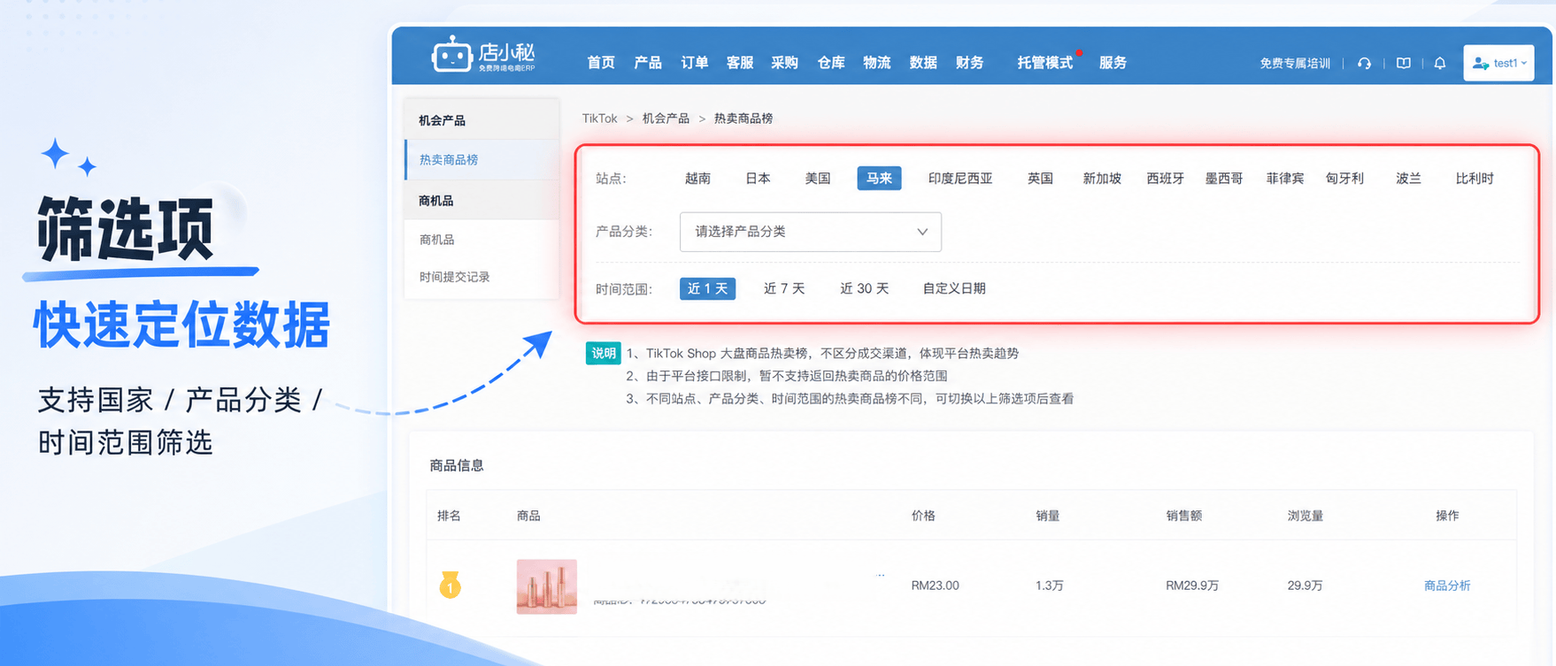Choose the 近 1 天 time range
The width and height of the screenshot is (1556, 666).
tap(707, 289)
